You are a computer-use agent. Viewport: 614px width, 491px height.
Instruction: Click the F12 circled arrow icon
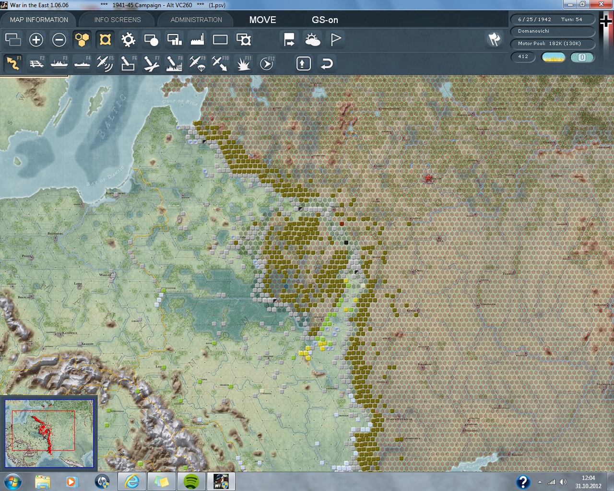click(267, 63)
